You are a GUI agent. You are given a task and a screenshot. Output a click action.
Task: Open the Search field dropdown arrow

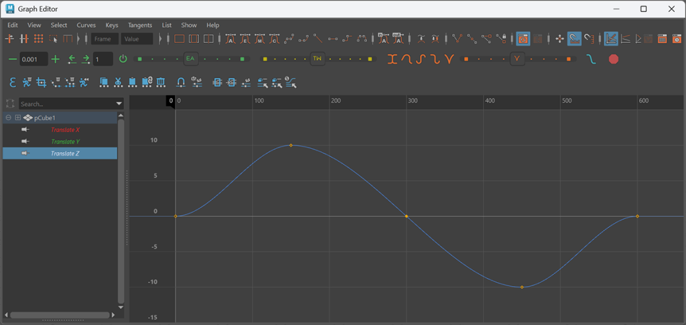(119, 104)
